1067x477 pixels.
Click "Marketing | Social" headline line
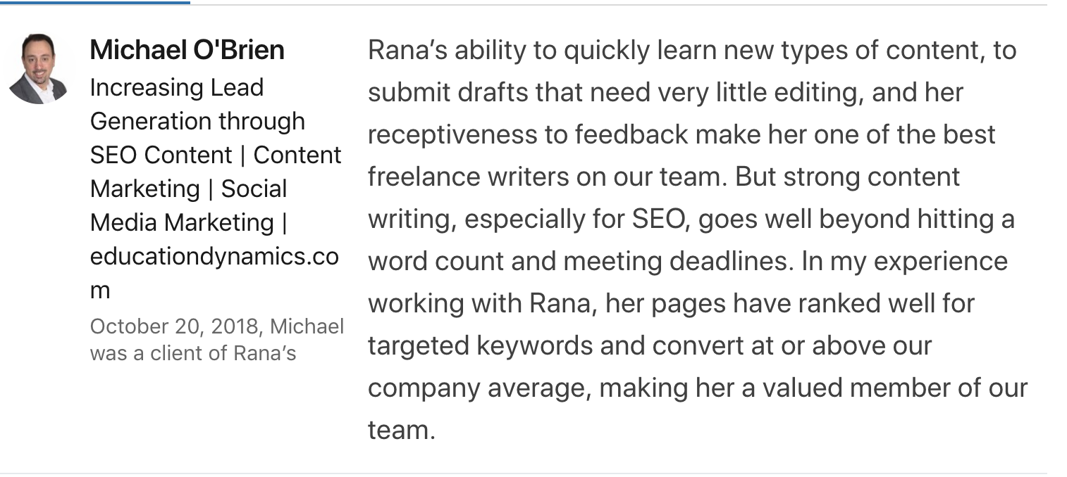(x=188, y=189)
